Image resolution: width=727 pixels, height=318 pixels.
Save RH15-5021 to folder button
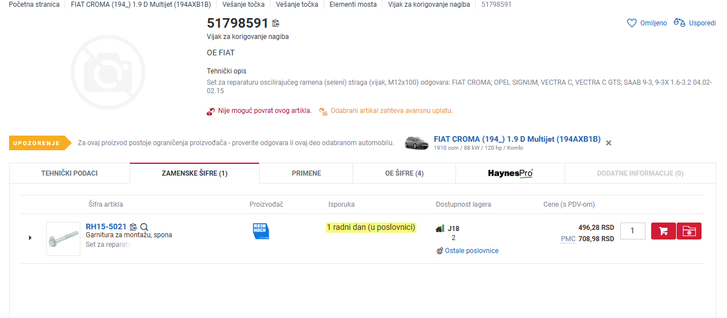click(689, 231)
